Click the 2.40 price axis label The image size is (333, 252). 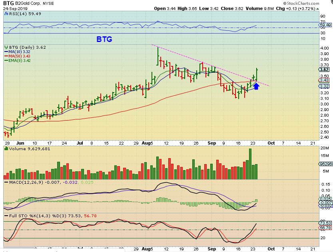pos(325,137)
